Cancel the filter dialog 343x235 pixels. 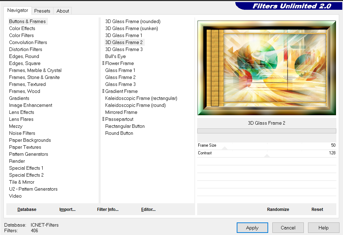[288, 228]
